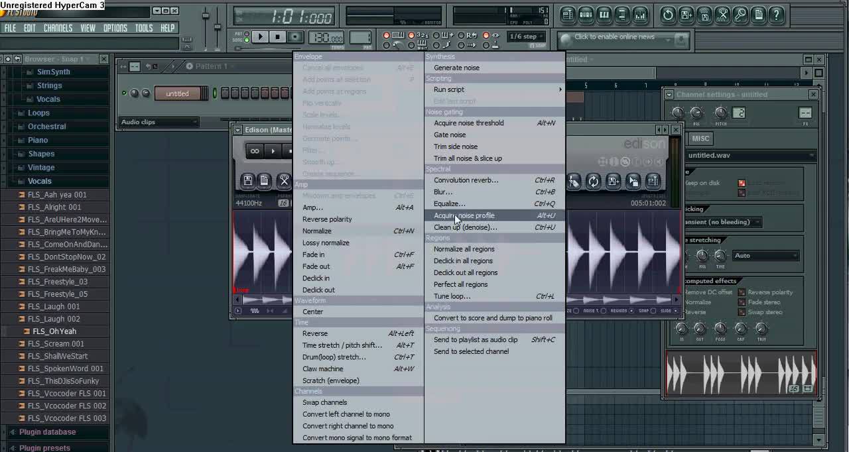Viewport: 849px width, 452px height.
Task: Click the scissors-style toolbar icon
Action: click(x=722, y=15)
